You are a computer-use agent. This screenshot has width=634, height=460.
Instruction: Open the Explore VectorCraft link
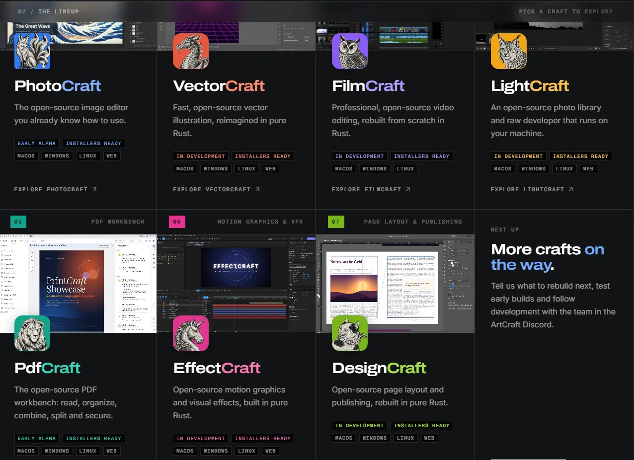(x=217, y=189)
